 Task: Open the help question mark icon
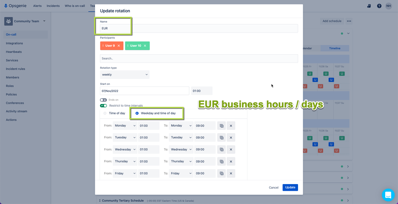379,6
